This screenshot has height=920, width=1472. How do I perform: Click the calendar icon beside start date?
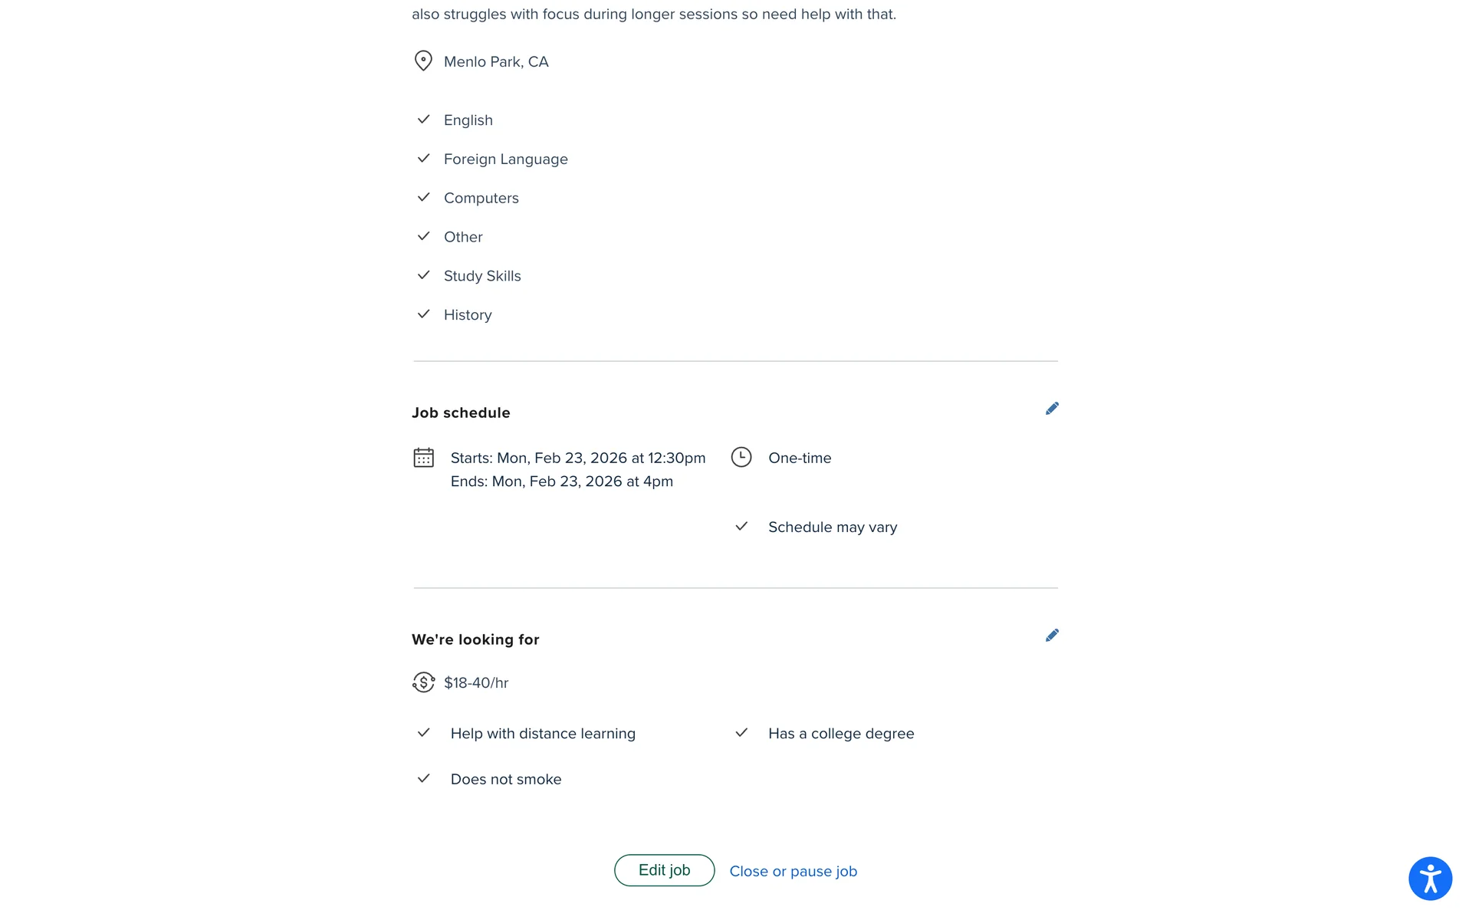pos(423,458)
